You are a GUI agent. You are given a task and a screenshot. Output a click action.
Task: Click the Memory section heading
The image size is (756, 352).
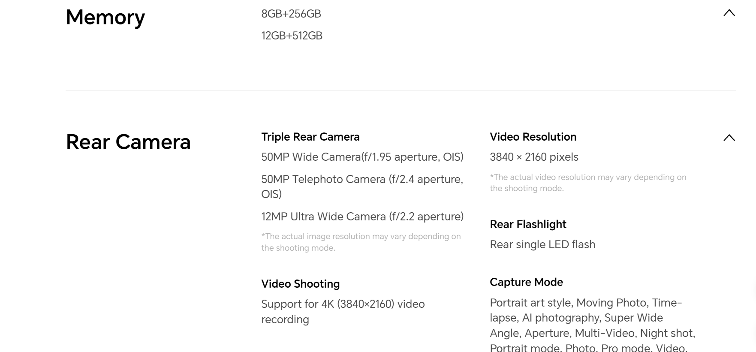105,17
